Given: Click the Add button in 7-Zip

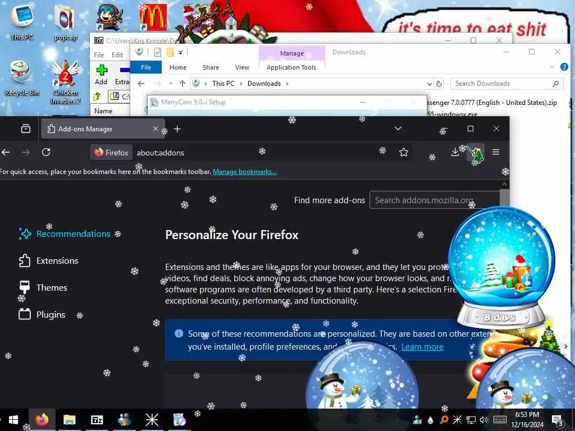Looking at the screenshot, I should tap(101, 75).
